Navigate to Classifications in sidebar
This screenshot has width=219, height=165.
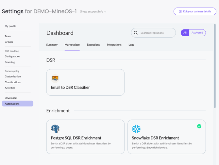(13, 82)
